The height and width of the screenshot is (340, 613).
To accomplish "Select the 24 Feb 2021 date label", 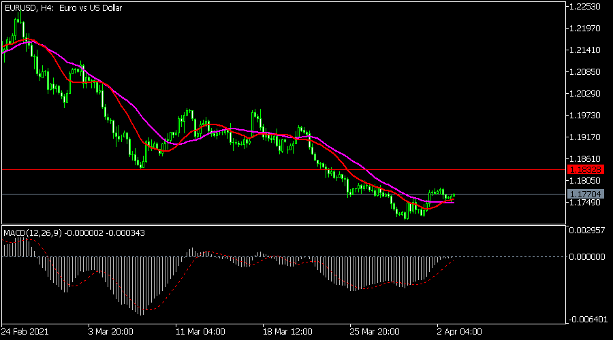I will coord(27,332).
